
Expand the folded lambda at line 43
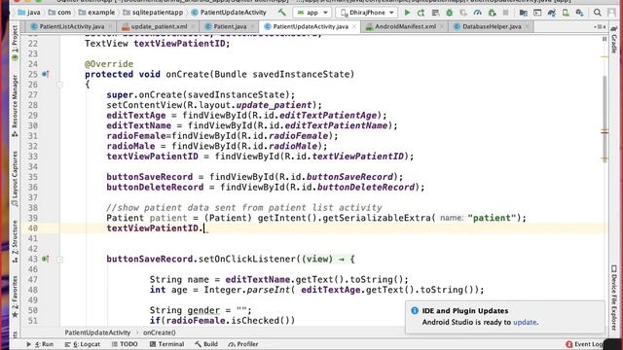(x=59, y=260)
